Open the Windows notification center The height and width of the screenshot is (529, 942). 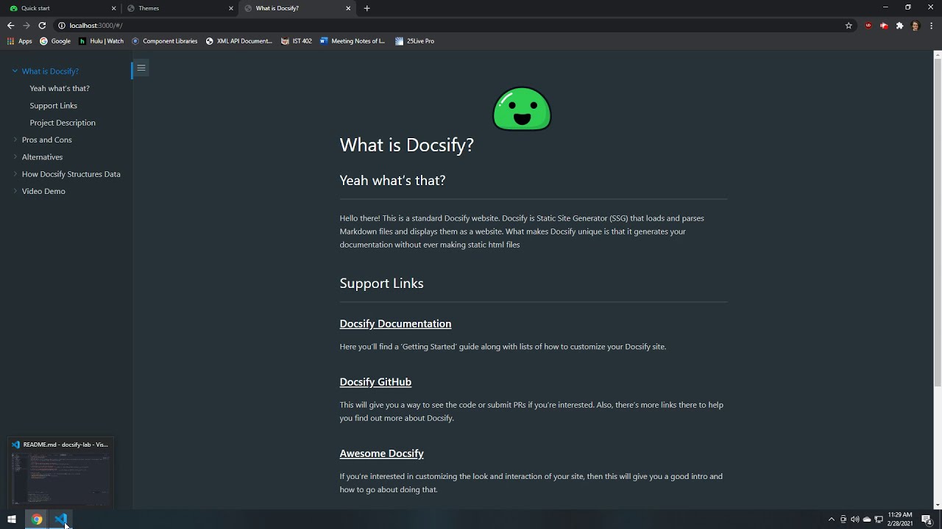point(927,519)
